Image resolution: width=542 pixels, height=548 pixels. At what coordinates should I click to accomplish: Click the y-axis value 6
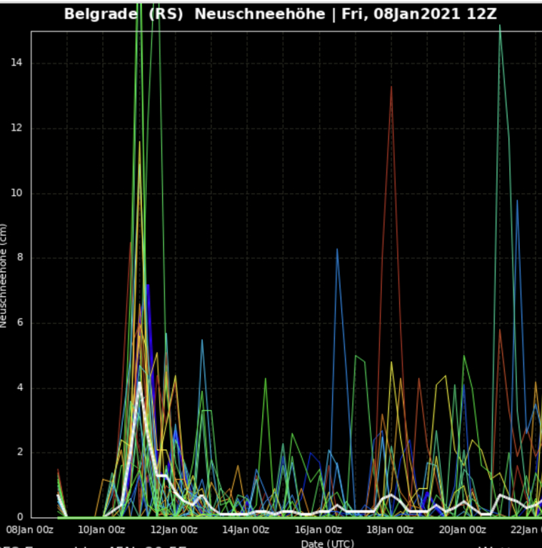[x=19, y=323]
